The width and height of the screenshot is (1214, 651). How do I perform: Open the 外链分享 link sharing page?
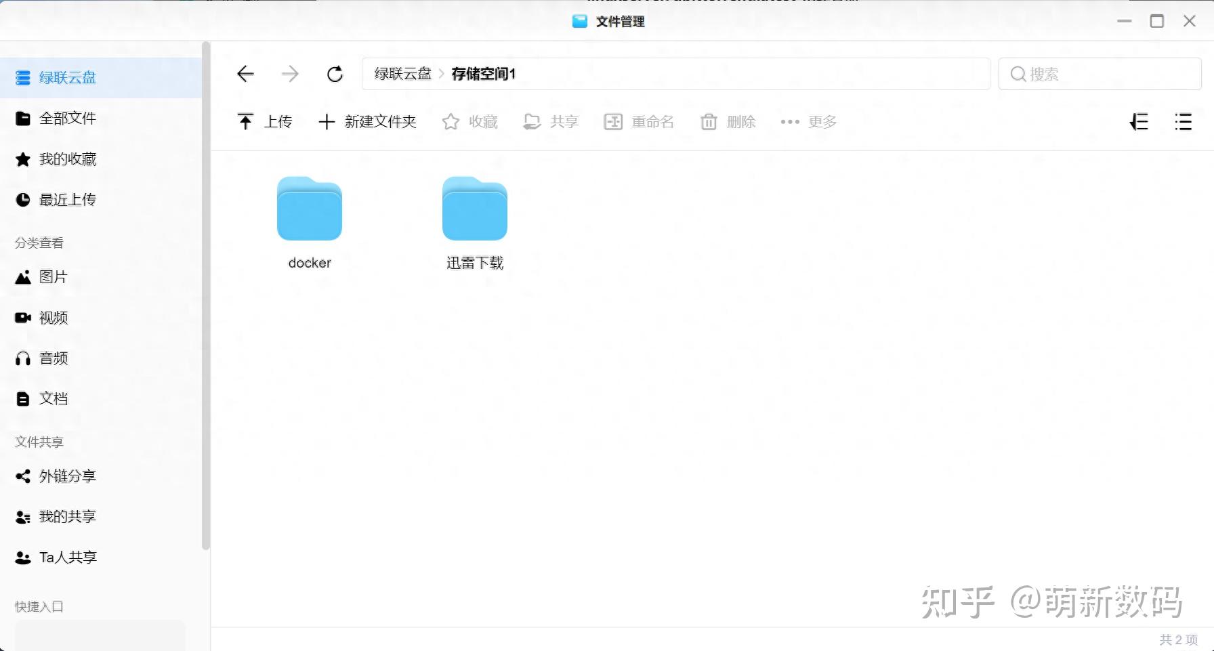68,476
